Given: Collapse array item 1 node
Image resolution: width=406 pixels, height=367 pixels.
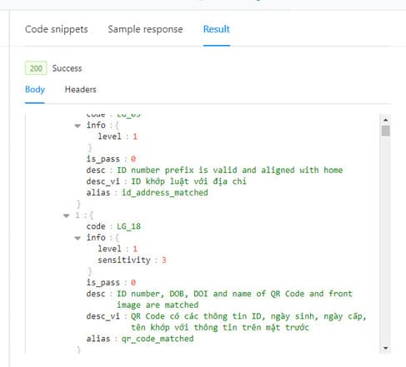Looking at the screenshot, I should 66,216.
